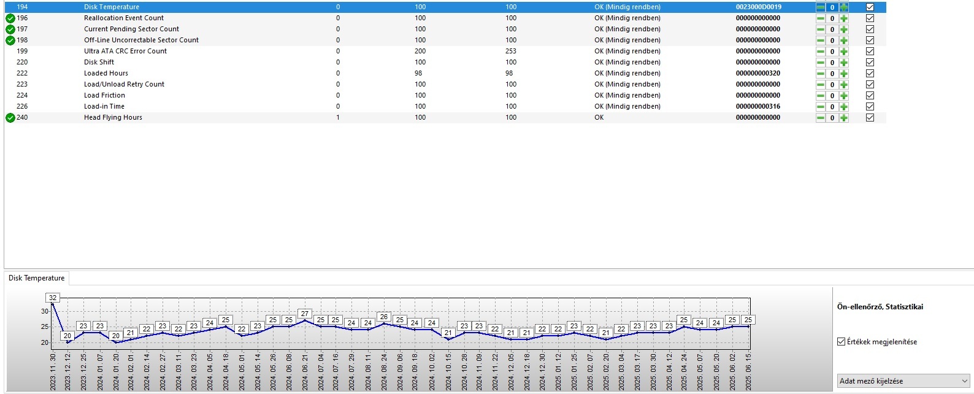Decrease offset on Load/Unload Retry Count
This screenshot has width=974, height=394.
(821, 85)
